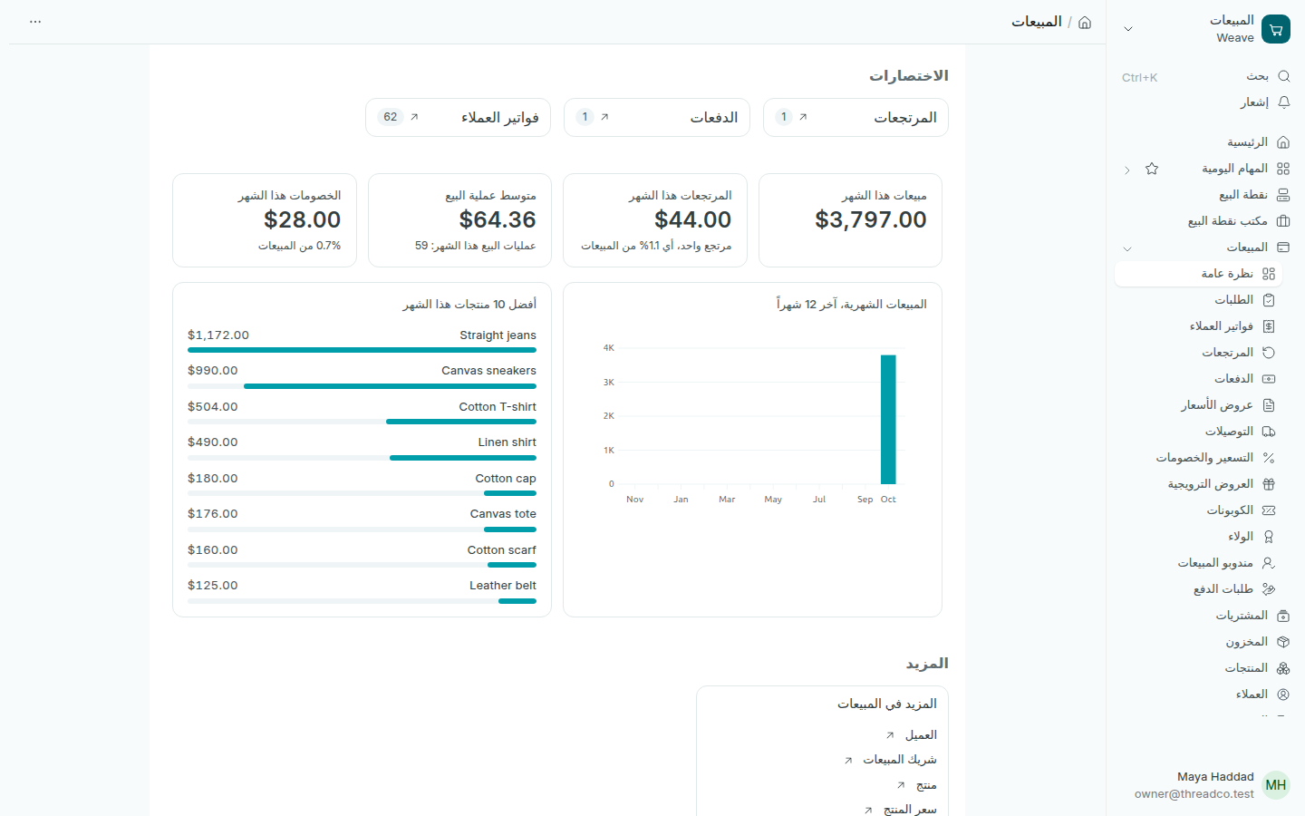
Task: Click the notification bell icon
Action: [1283, 102]
